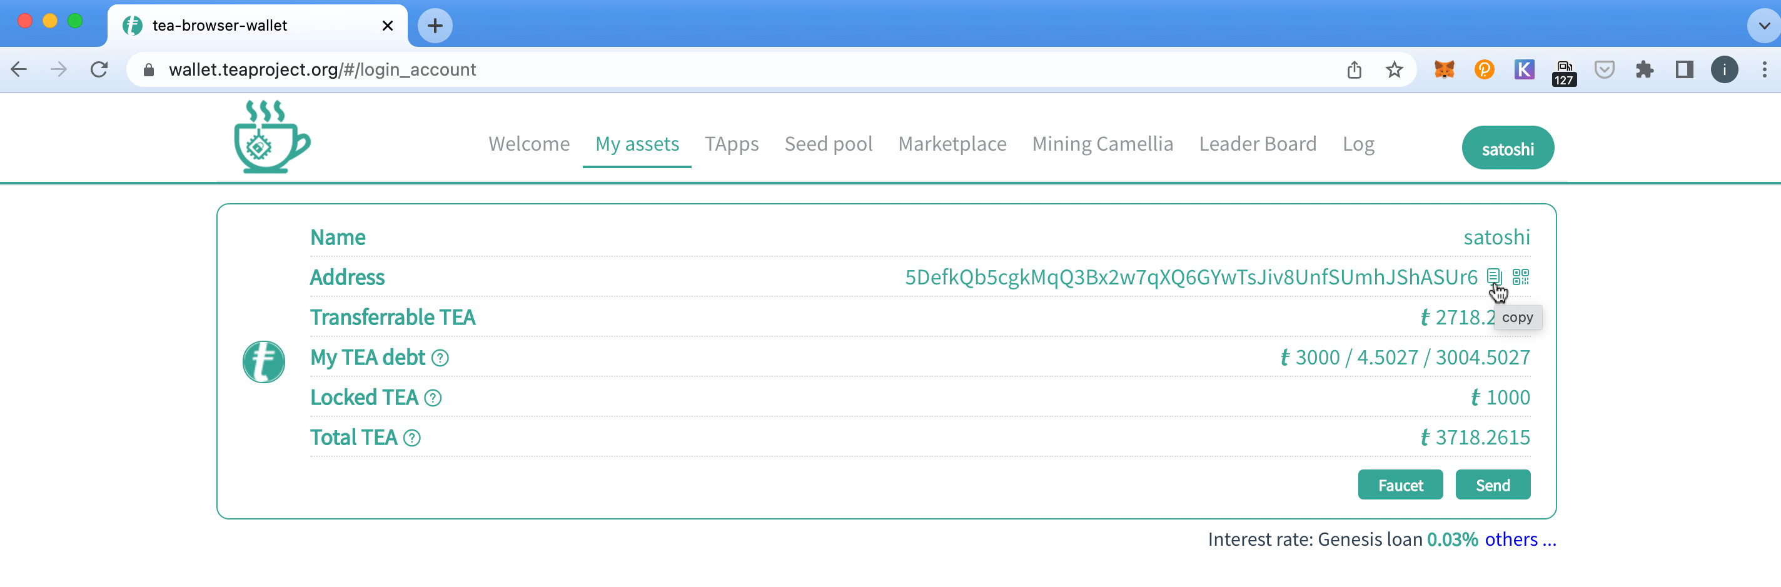Click the Send button
The width and height of the screenshot is (1781, 587).
tap(1493, 485)
